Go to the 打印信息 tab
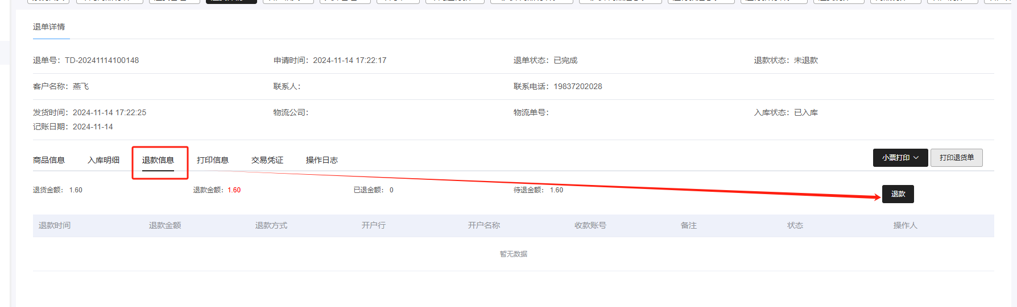1017x307 pixels. tap(213, 160)
